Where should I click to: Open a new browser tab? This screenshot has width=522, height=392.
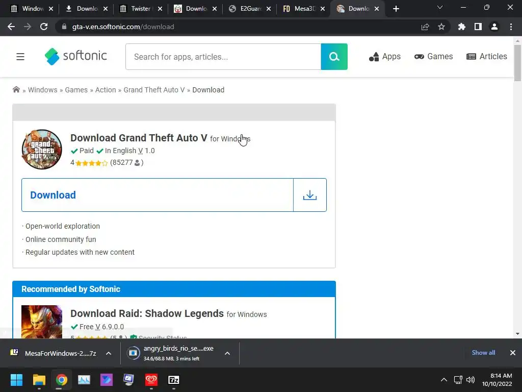coord(396,9)
